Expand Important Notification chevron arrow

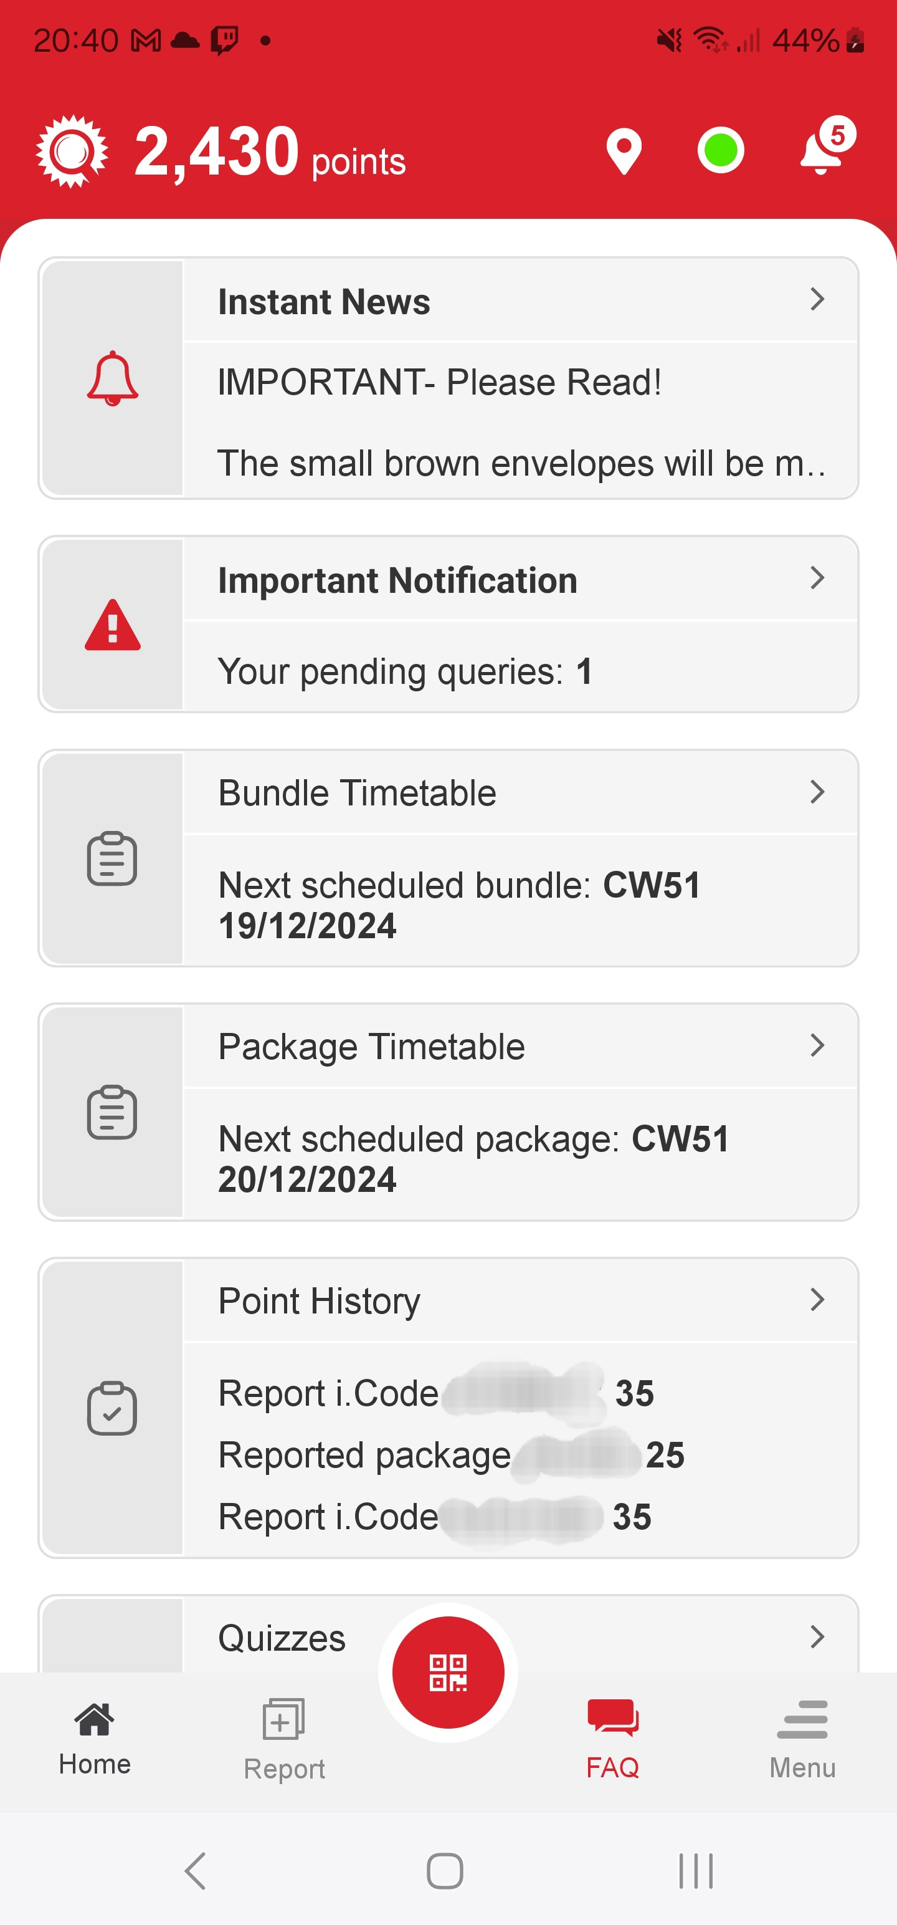(817, 578)
